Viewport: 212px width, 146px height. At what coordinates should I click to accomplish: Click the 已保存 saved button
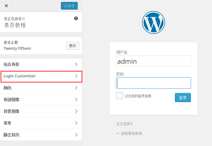[x=69, y=6]
